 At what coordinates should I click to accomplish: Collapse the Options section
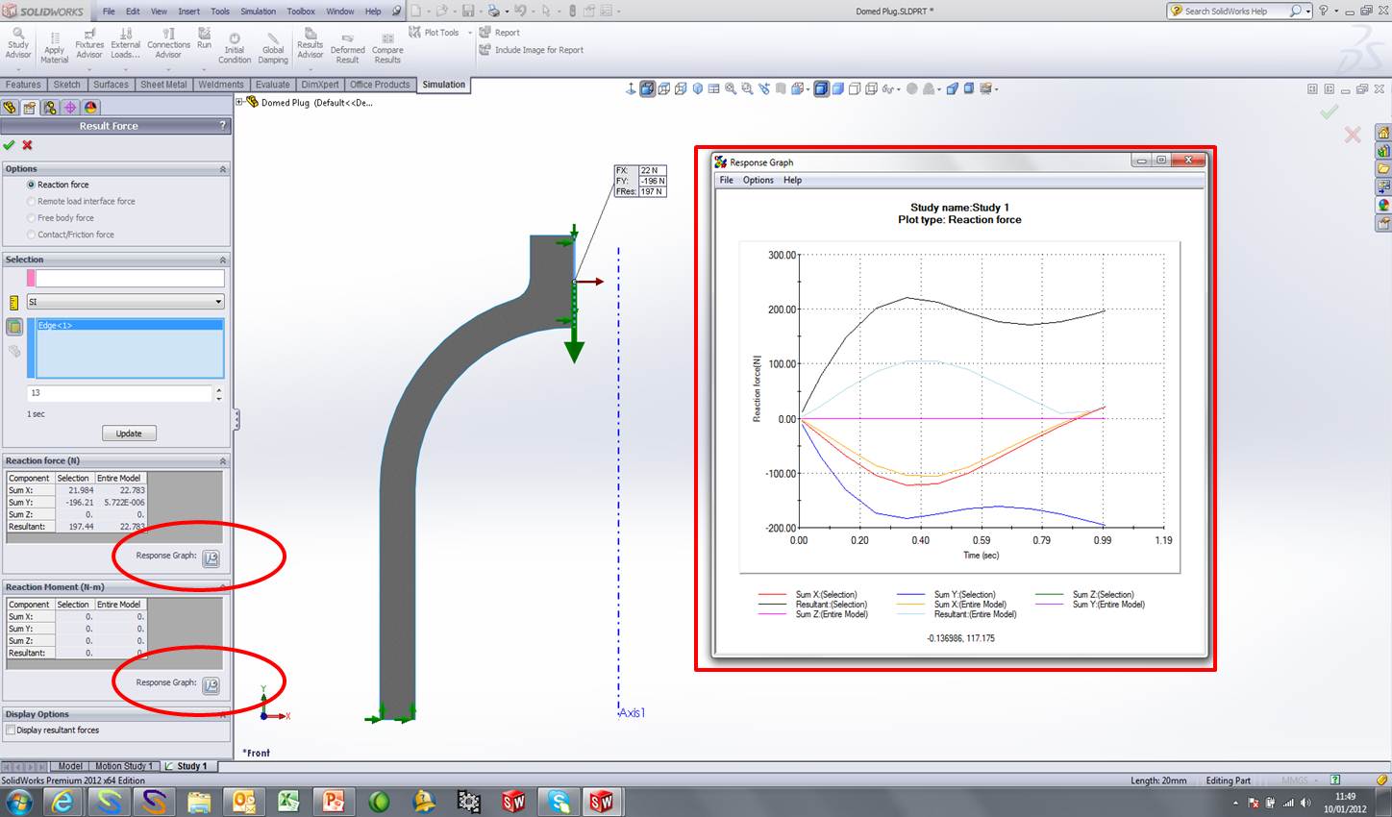tap(223, 169)
